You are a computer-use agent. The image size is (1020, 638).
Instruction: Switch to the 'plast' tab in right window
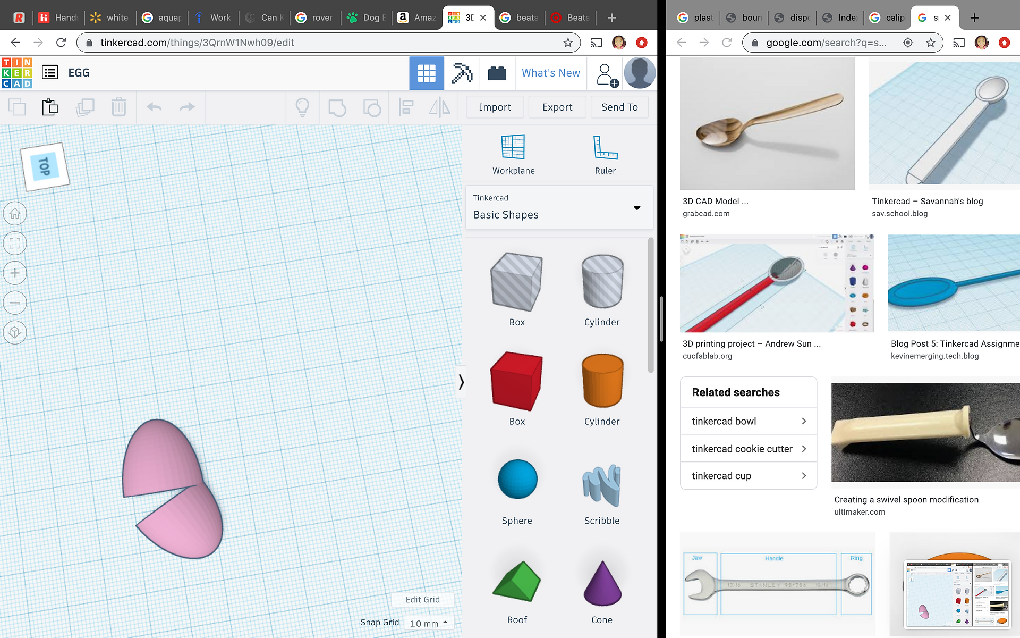tap(696, 18)
